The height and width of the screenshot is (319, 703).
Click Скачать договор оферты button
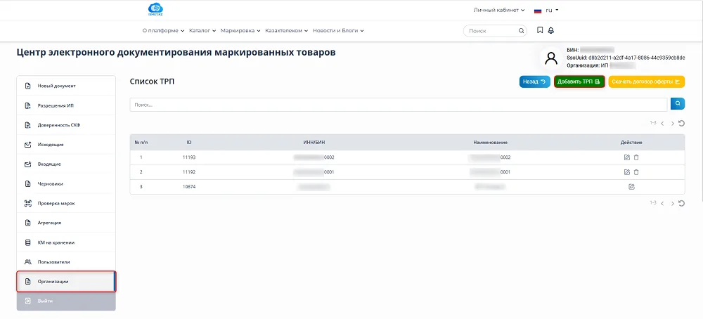(647, 82)
